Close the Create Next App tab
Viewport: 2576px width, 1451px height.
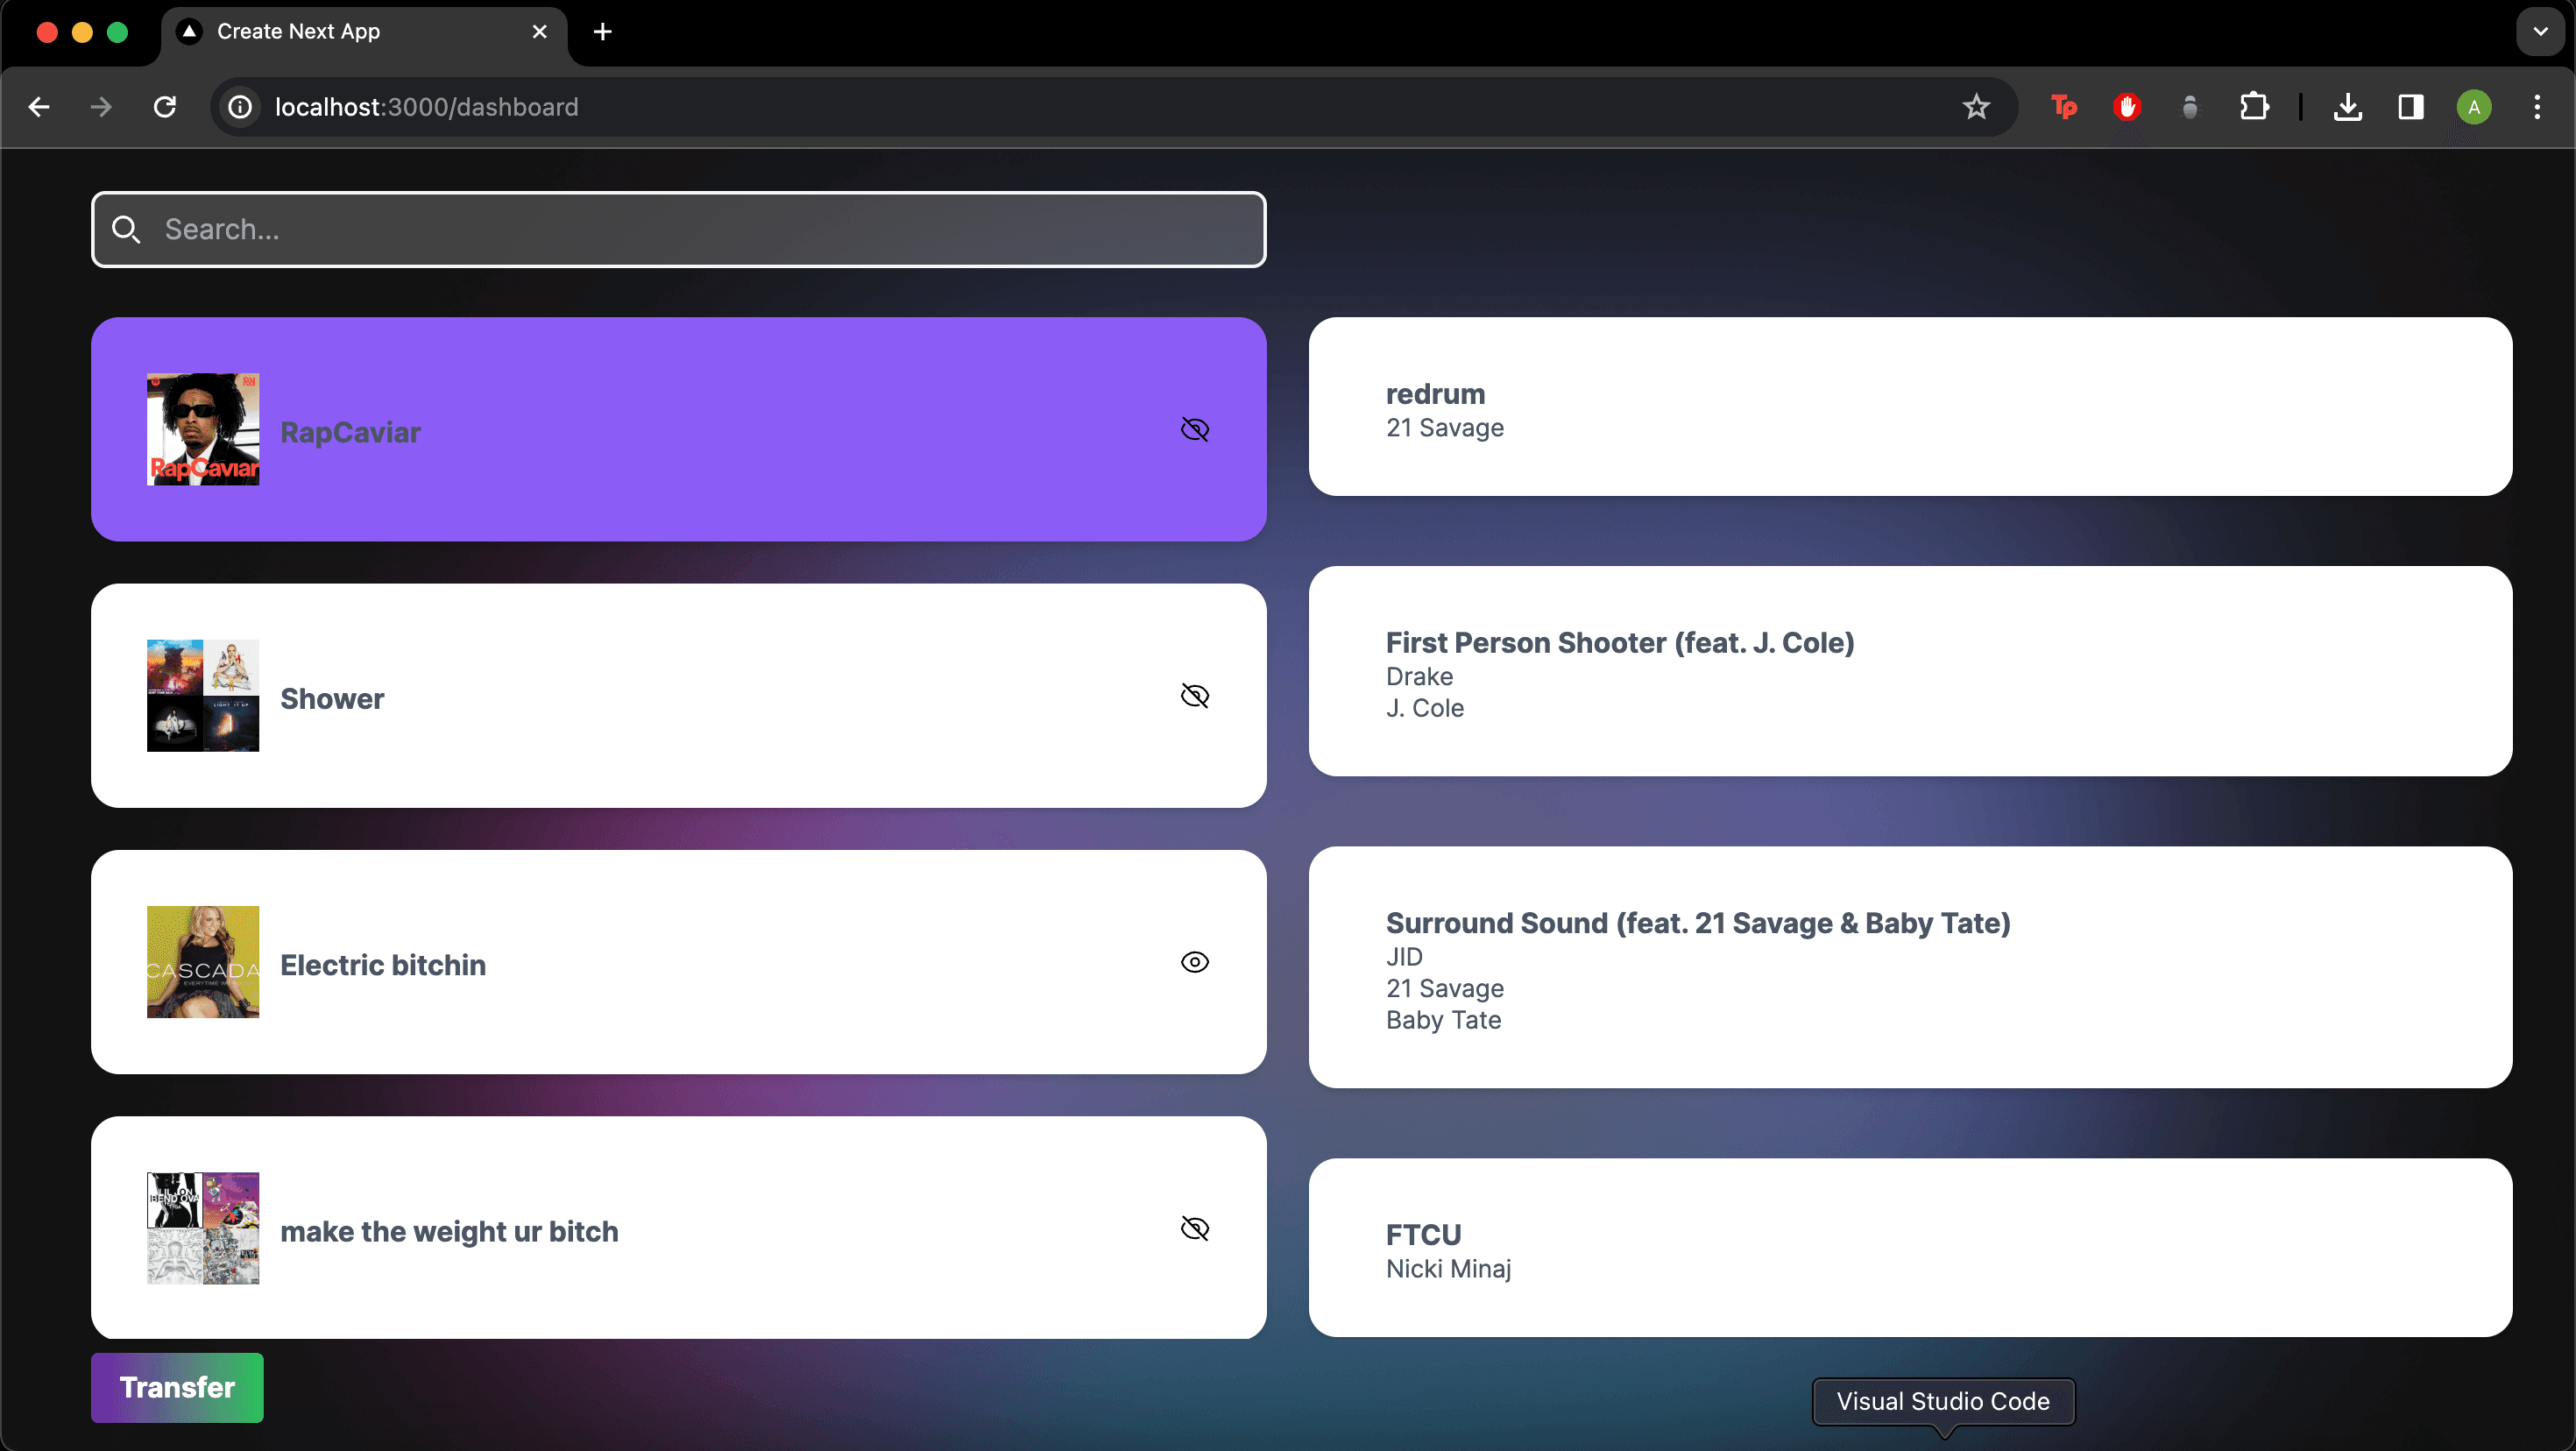[x=540, y=32]
